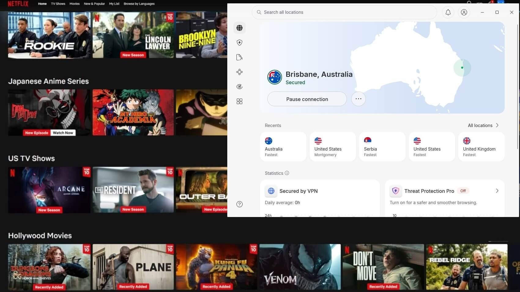View Statistics info tooltip icon

287,173
